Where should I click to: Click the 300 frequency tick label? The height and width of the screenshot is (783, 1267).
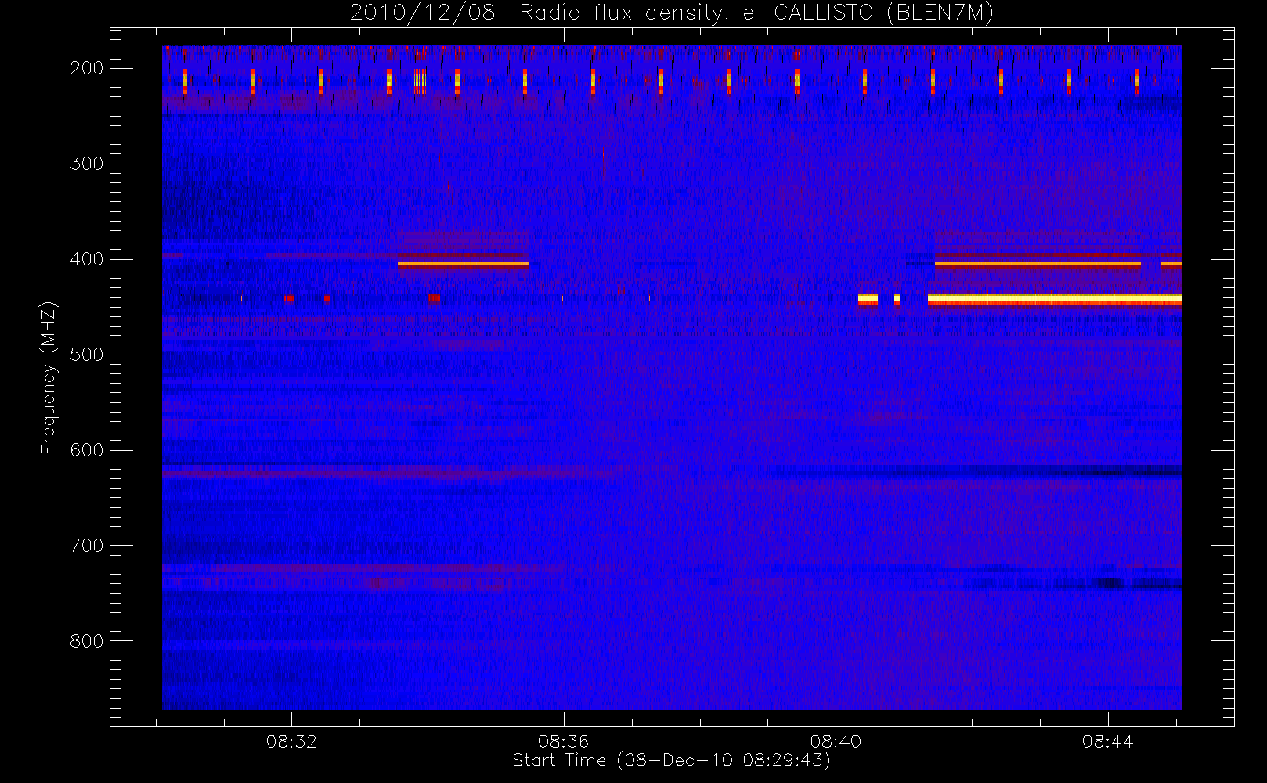[87, 164]
